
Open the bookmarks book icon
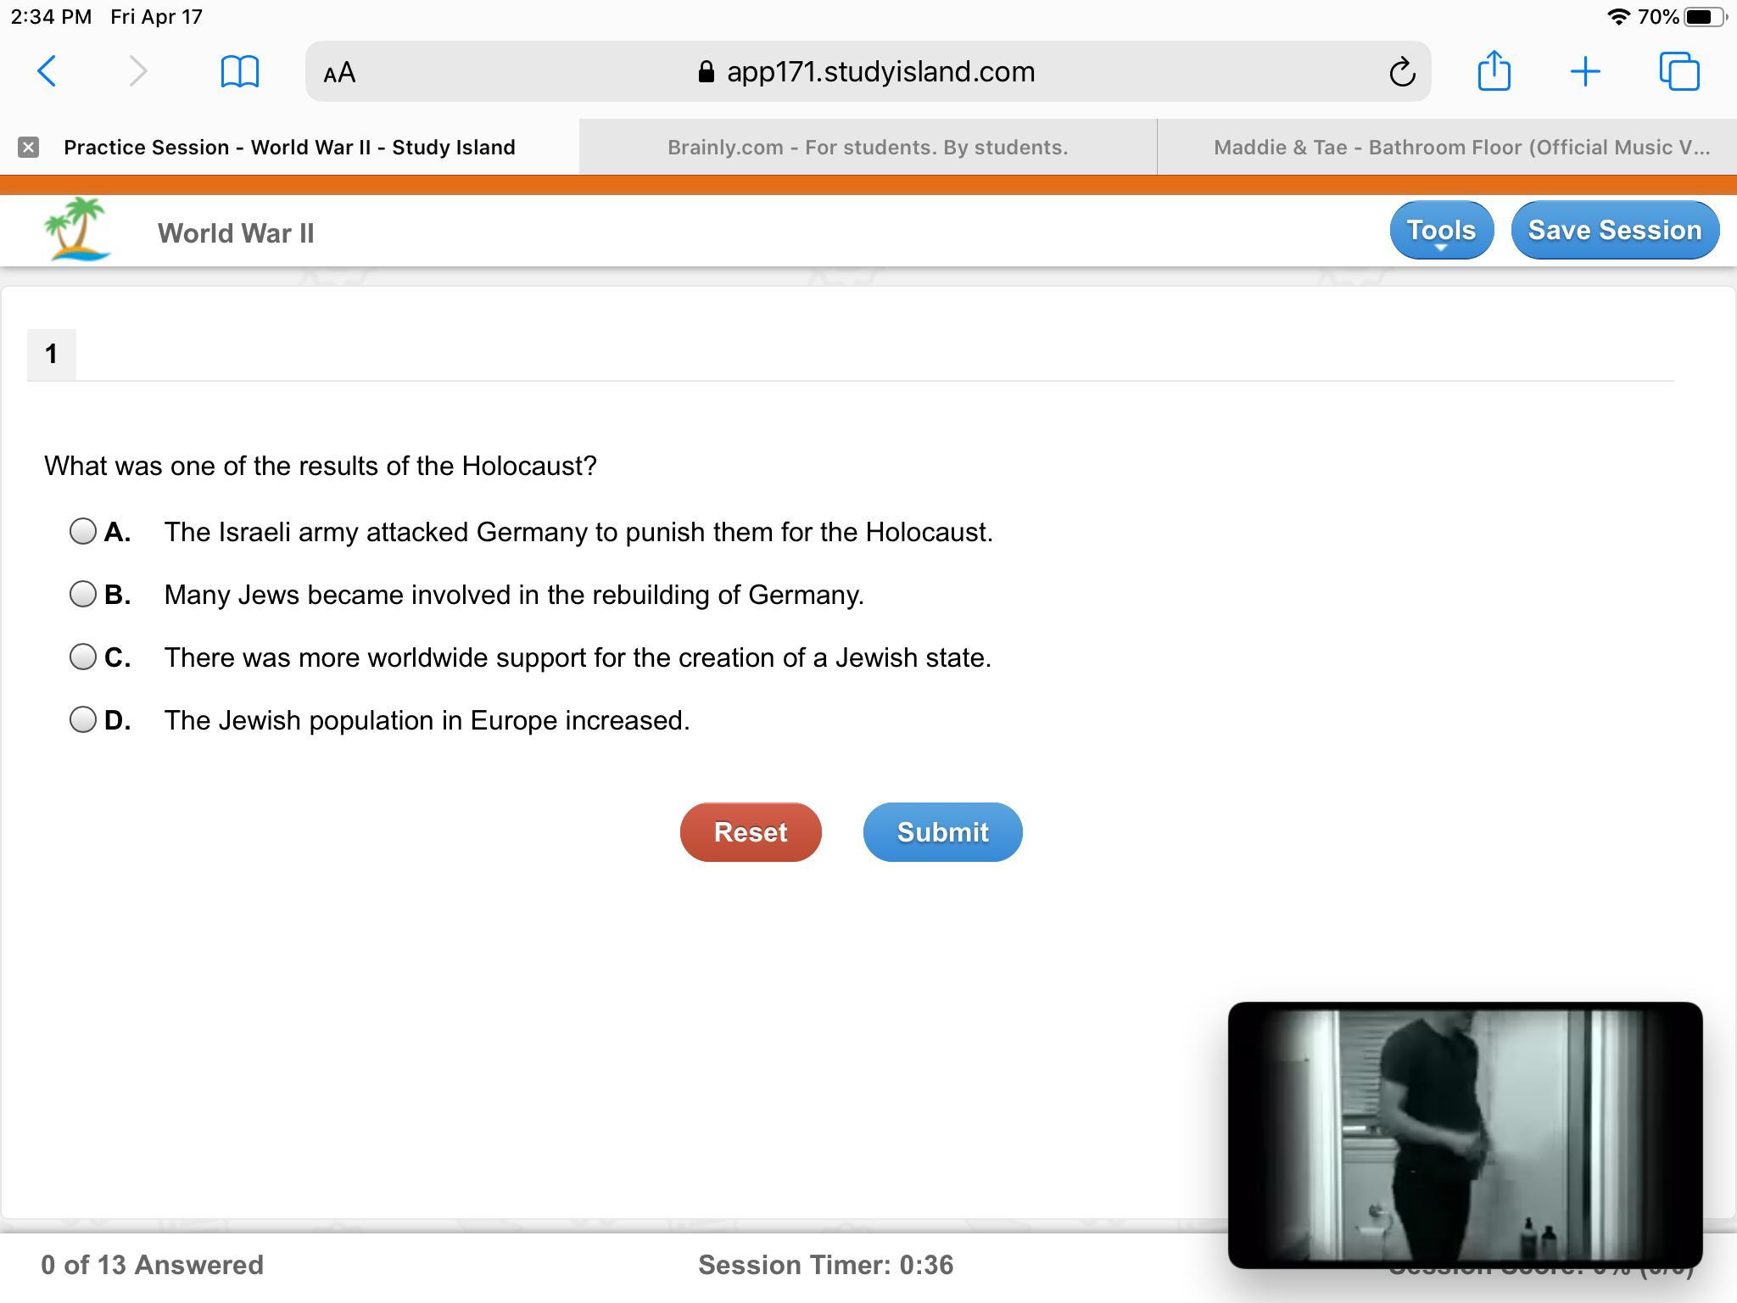tap(239, 71)
